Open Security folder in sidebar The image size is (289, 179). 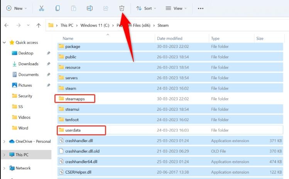(x=25, y=96)
